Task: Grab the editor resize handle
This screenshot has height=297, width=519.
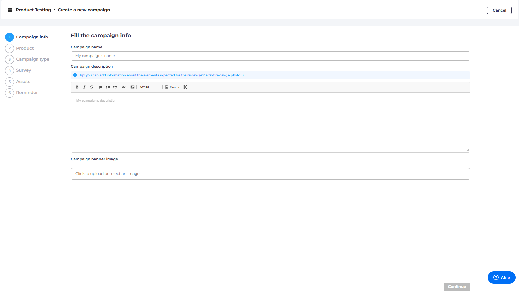Action: (468, 150)
